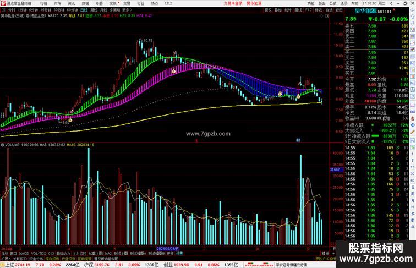Click the 标记 mark button
Image resolution: width=416 pixels, height=268 pixels.
click(x=319, y=10)
